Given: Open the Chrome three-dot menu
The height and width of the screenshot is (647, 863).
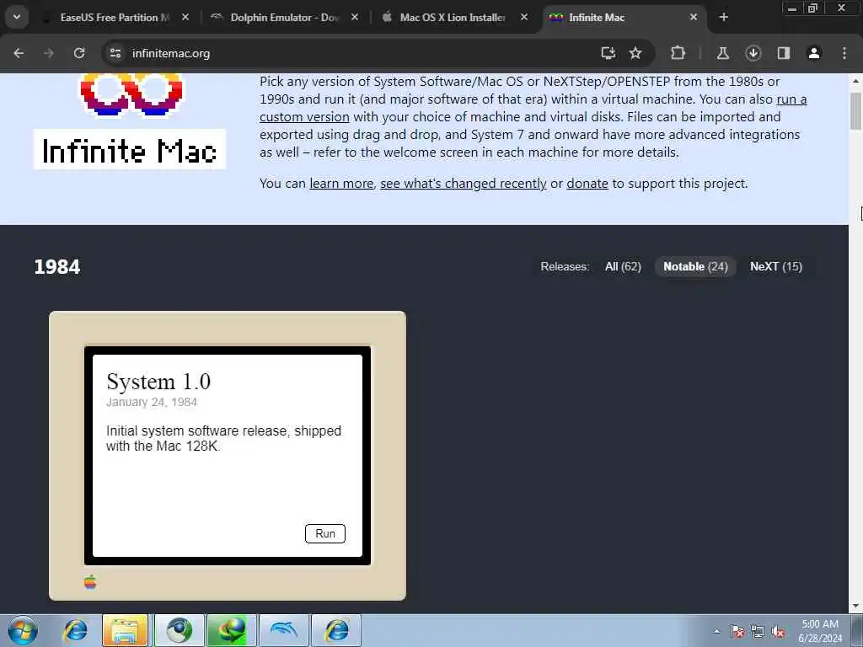Looking at the screenshot, I should [844, 53].
